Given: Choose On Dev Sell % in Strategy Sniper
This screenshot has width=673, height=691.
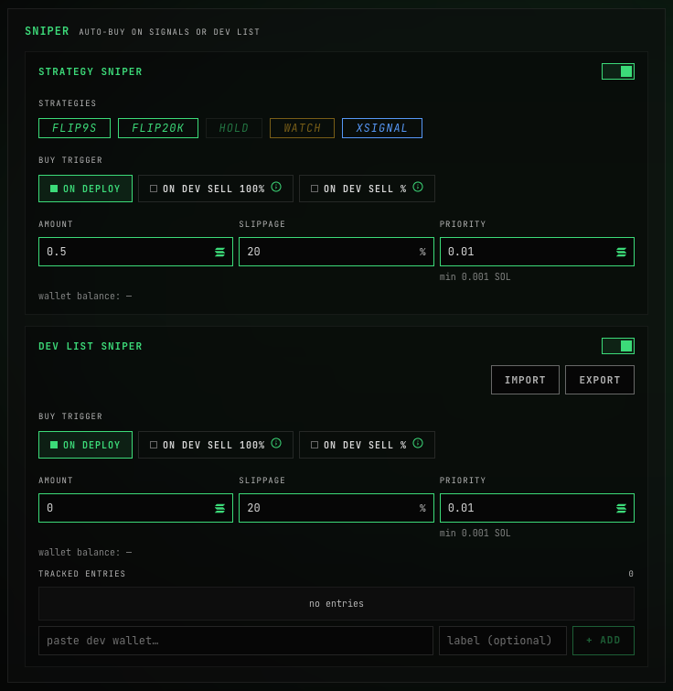Looking at the screenshot, I should [x=367, y=189].
